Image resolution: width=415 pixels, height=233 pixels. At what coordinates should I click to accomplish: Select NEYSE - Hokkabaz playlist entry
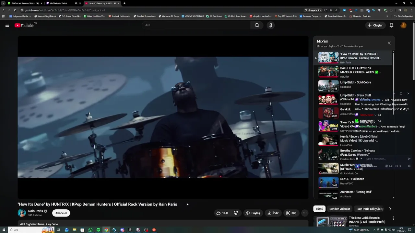(353, 182)
